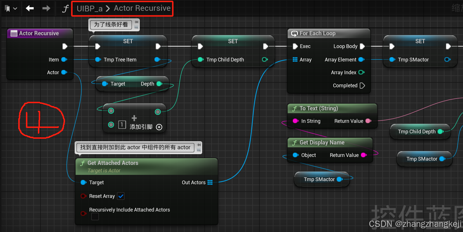Viewport: 463px width, 232px height.
Task: Click the In String pin on To Text
Action: click(x=296, y=121)
